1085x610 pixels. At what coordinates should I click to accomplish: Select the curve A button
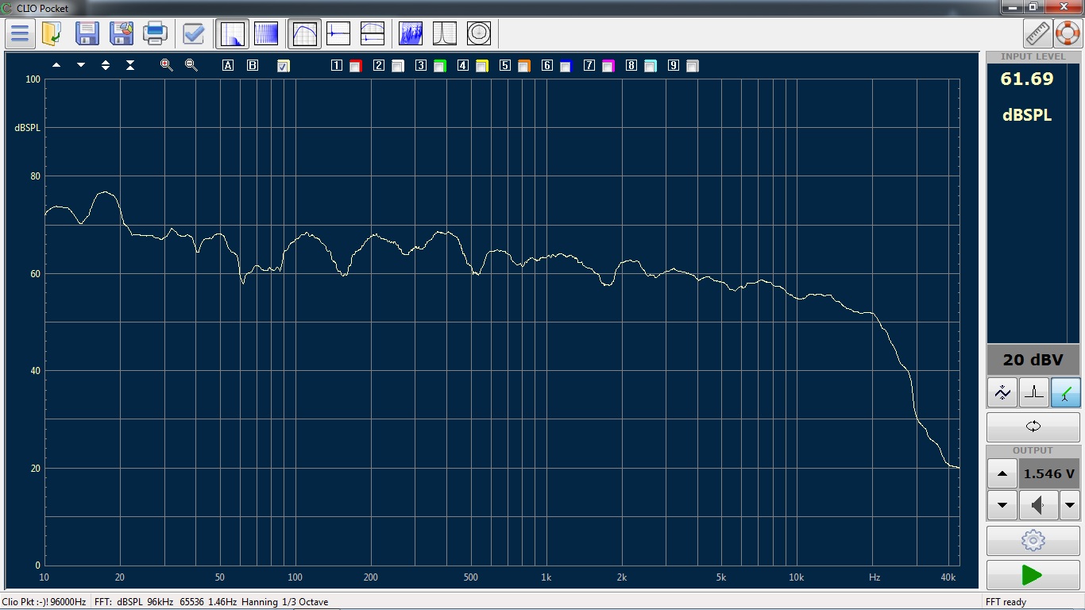tap(228, 65)
